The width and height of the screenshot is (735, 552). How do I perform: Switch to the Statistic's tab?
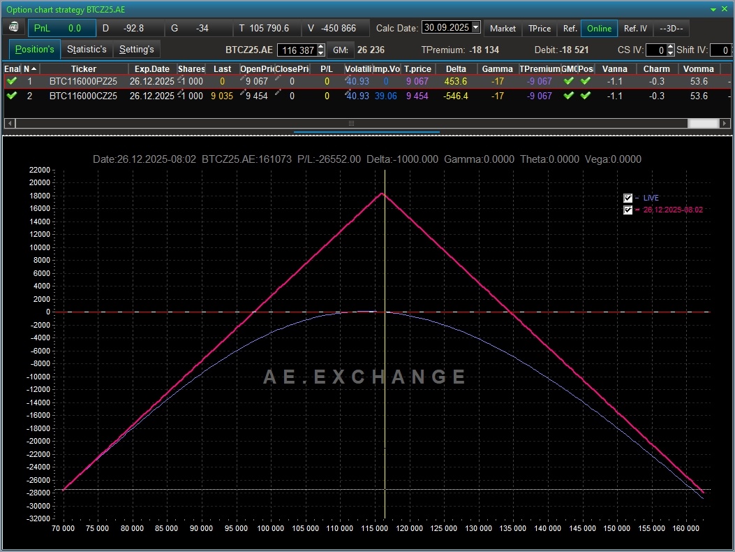coord(87,50)
